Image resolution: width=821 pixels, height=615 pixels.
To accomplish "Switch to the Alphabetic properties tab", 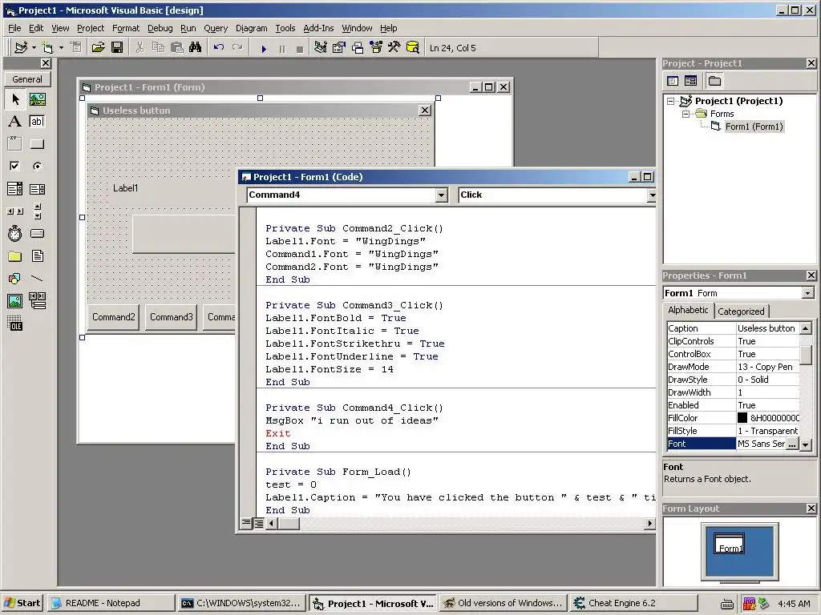I will pos(688,310).
